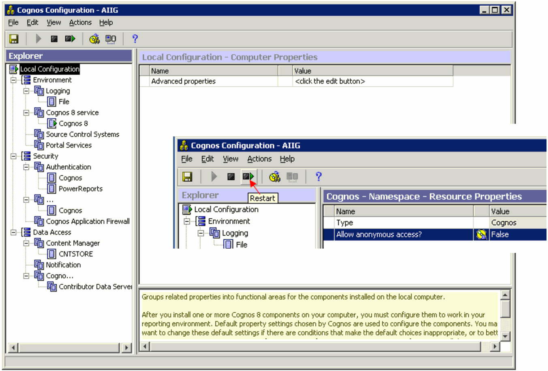Viewport: 548px width, 371px height.
Task: Click the right arrow of the description horizontal scrollbar
Action: [x=494, y=347]
